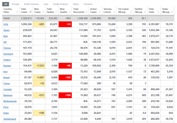177x123 pixels.
Task: Sort by Country, Other arrow icon
Action: (x=17, y=12)
